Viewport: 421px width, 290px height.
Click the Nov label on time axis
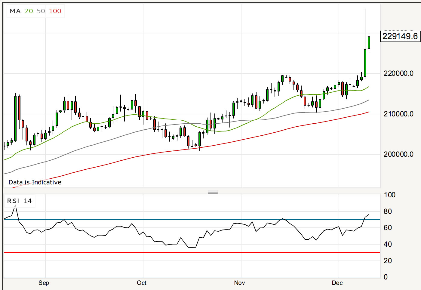coord(239,283)
